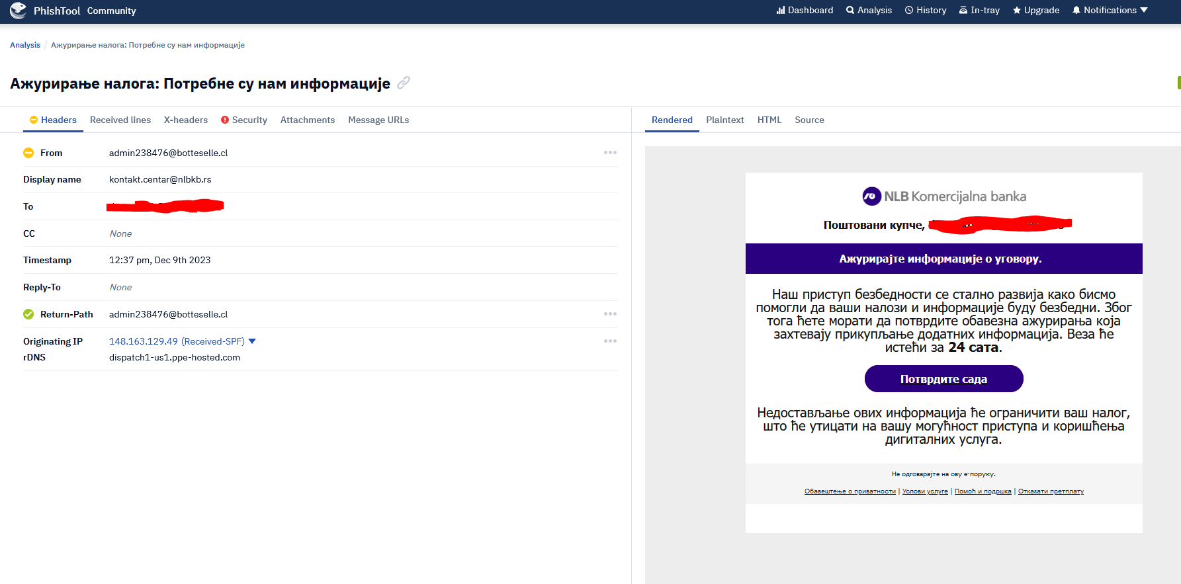The image size is (1181, 584).
Task: Click the 148.163.129.49 originating IP link
Action: (144, 341)
